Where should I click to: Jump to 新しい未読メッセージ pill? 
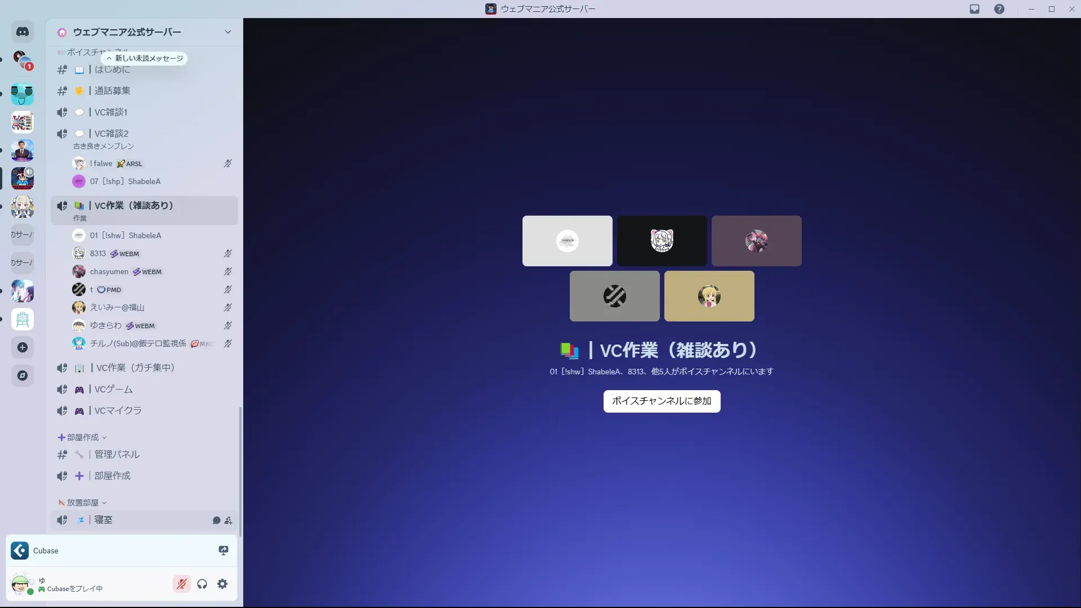[145, 59]
